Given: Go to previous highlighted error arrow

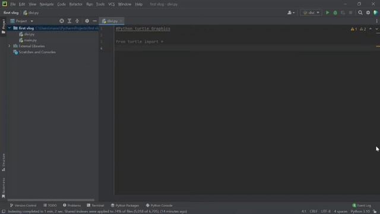Looking at the screenshot, I should coord(370,29).
